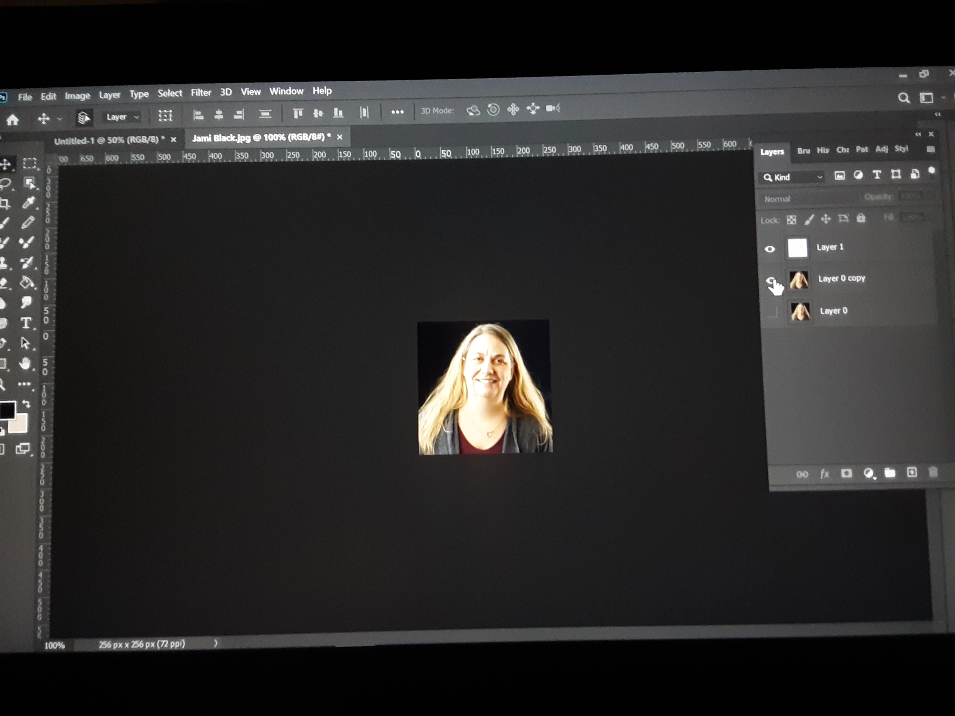Create a new layer
Image resolution: width=955 pixels, height=716 pixels.
pyautogui.click(x=912, y=472)
